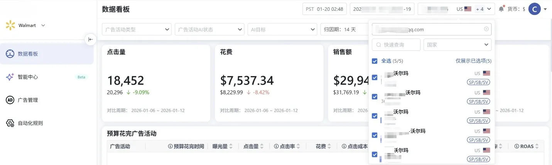Sort by 点击率 column sort arrows

coord(298,147)
